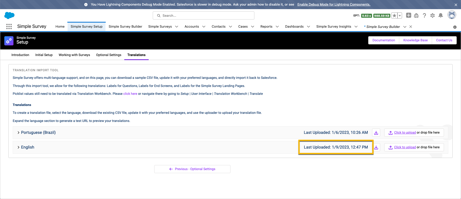Screen dimensions: 461x199
Task: Follow the 'click here' Translation Workbench link
Action: [x=130, y=94]
